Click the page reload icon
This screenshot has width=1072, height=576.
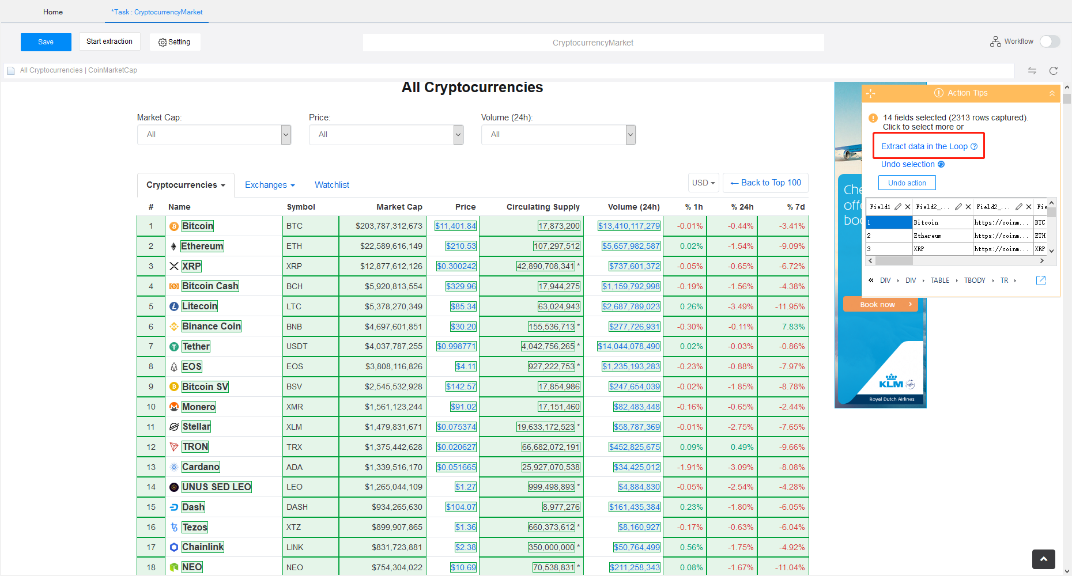(x=1054, y=70)
